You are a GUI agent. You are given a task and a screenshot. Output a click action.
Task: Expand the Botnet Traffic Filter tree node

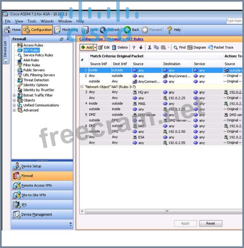tap(14, 96)
